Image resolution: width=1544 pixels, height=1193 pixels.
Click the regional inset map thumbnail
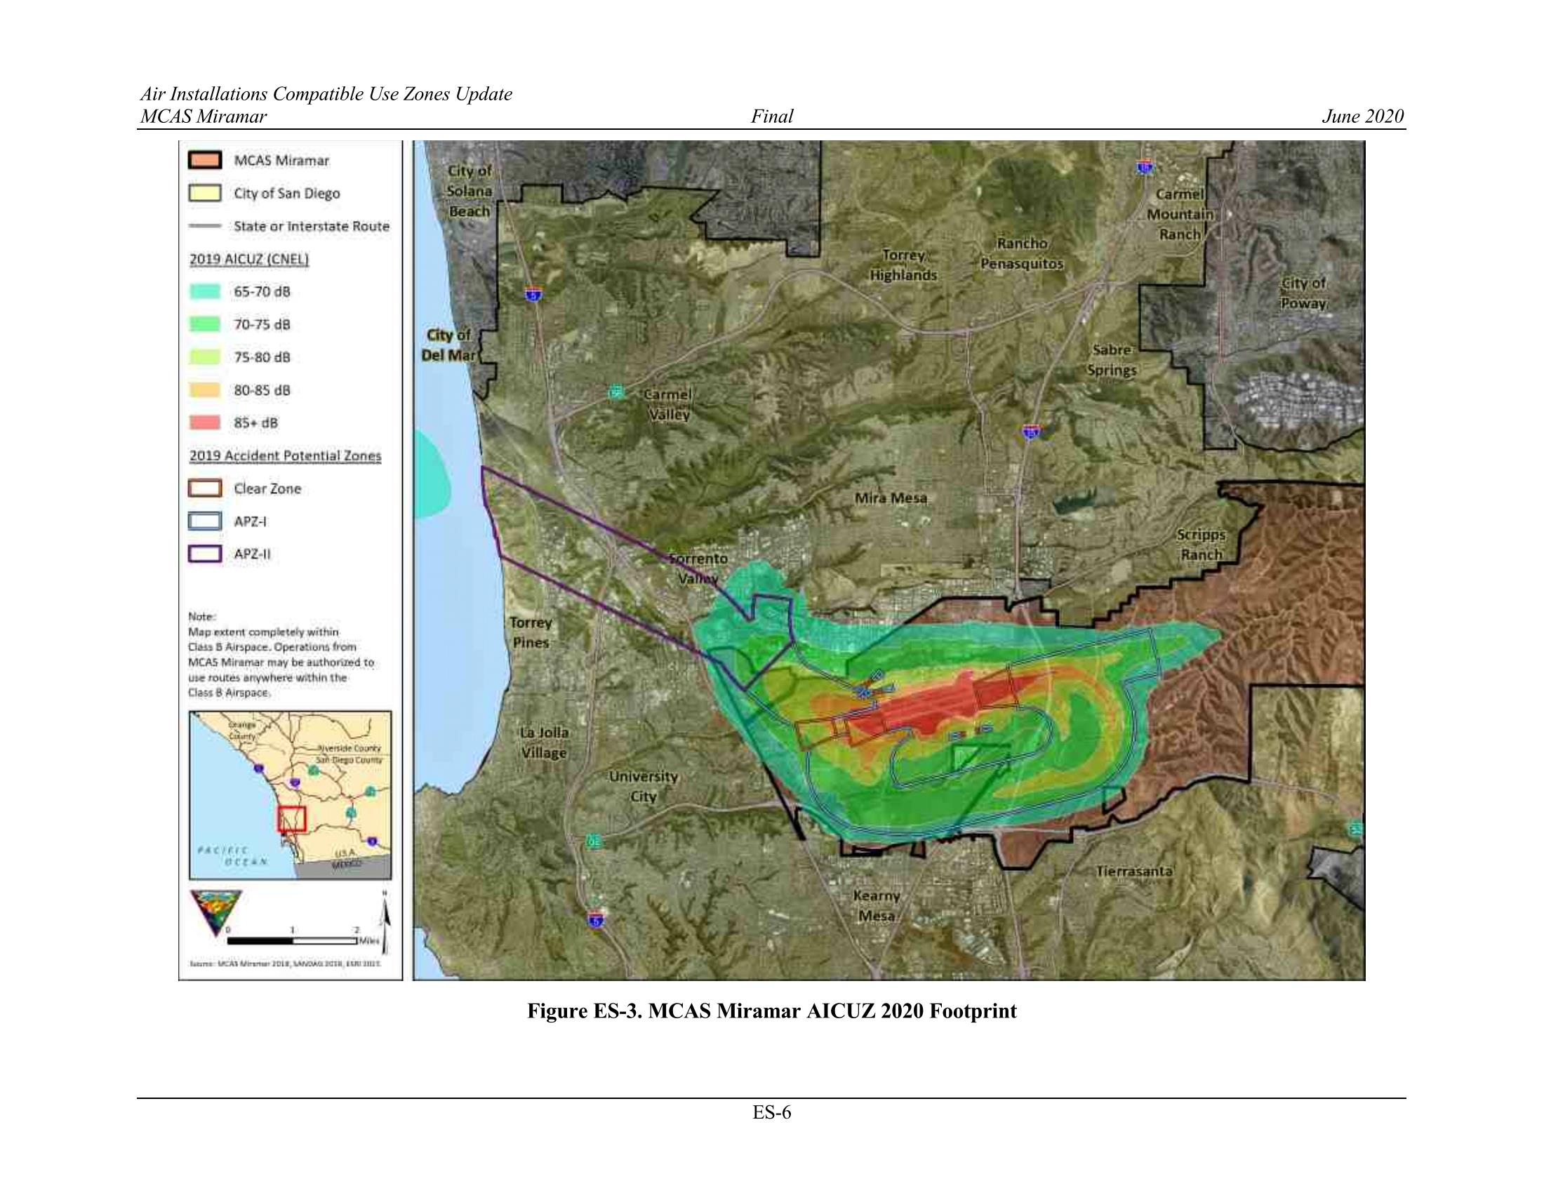[x=290, y=795]
